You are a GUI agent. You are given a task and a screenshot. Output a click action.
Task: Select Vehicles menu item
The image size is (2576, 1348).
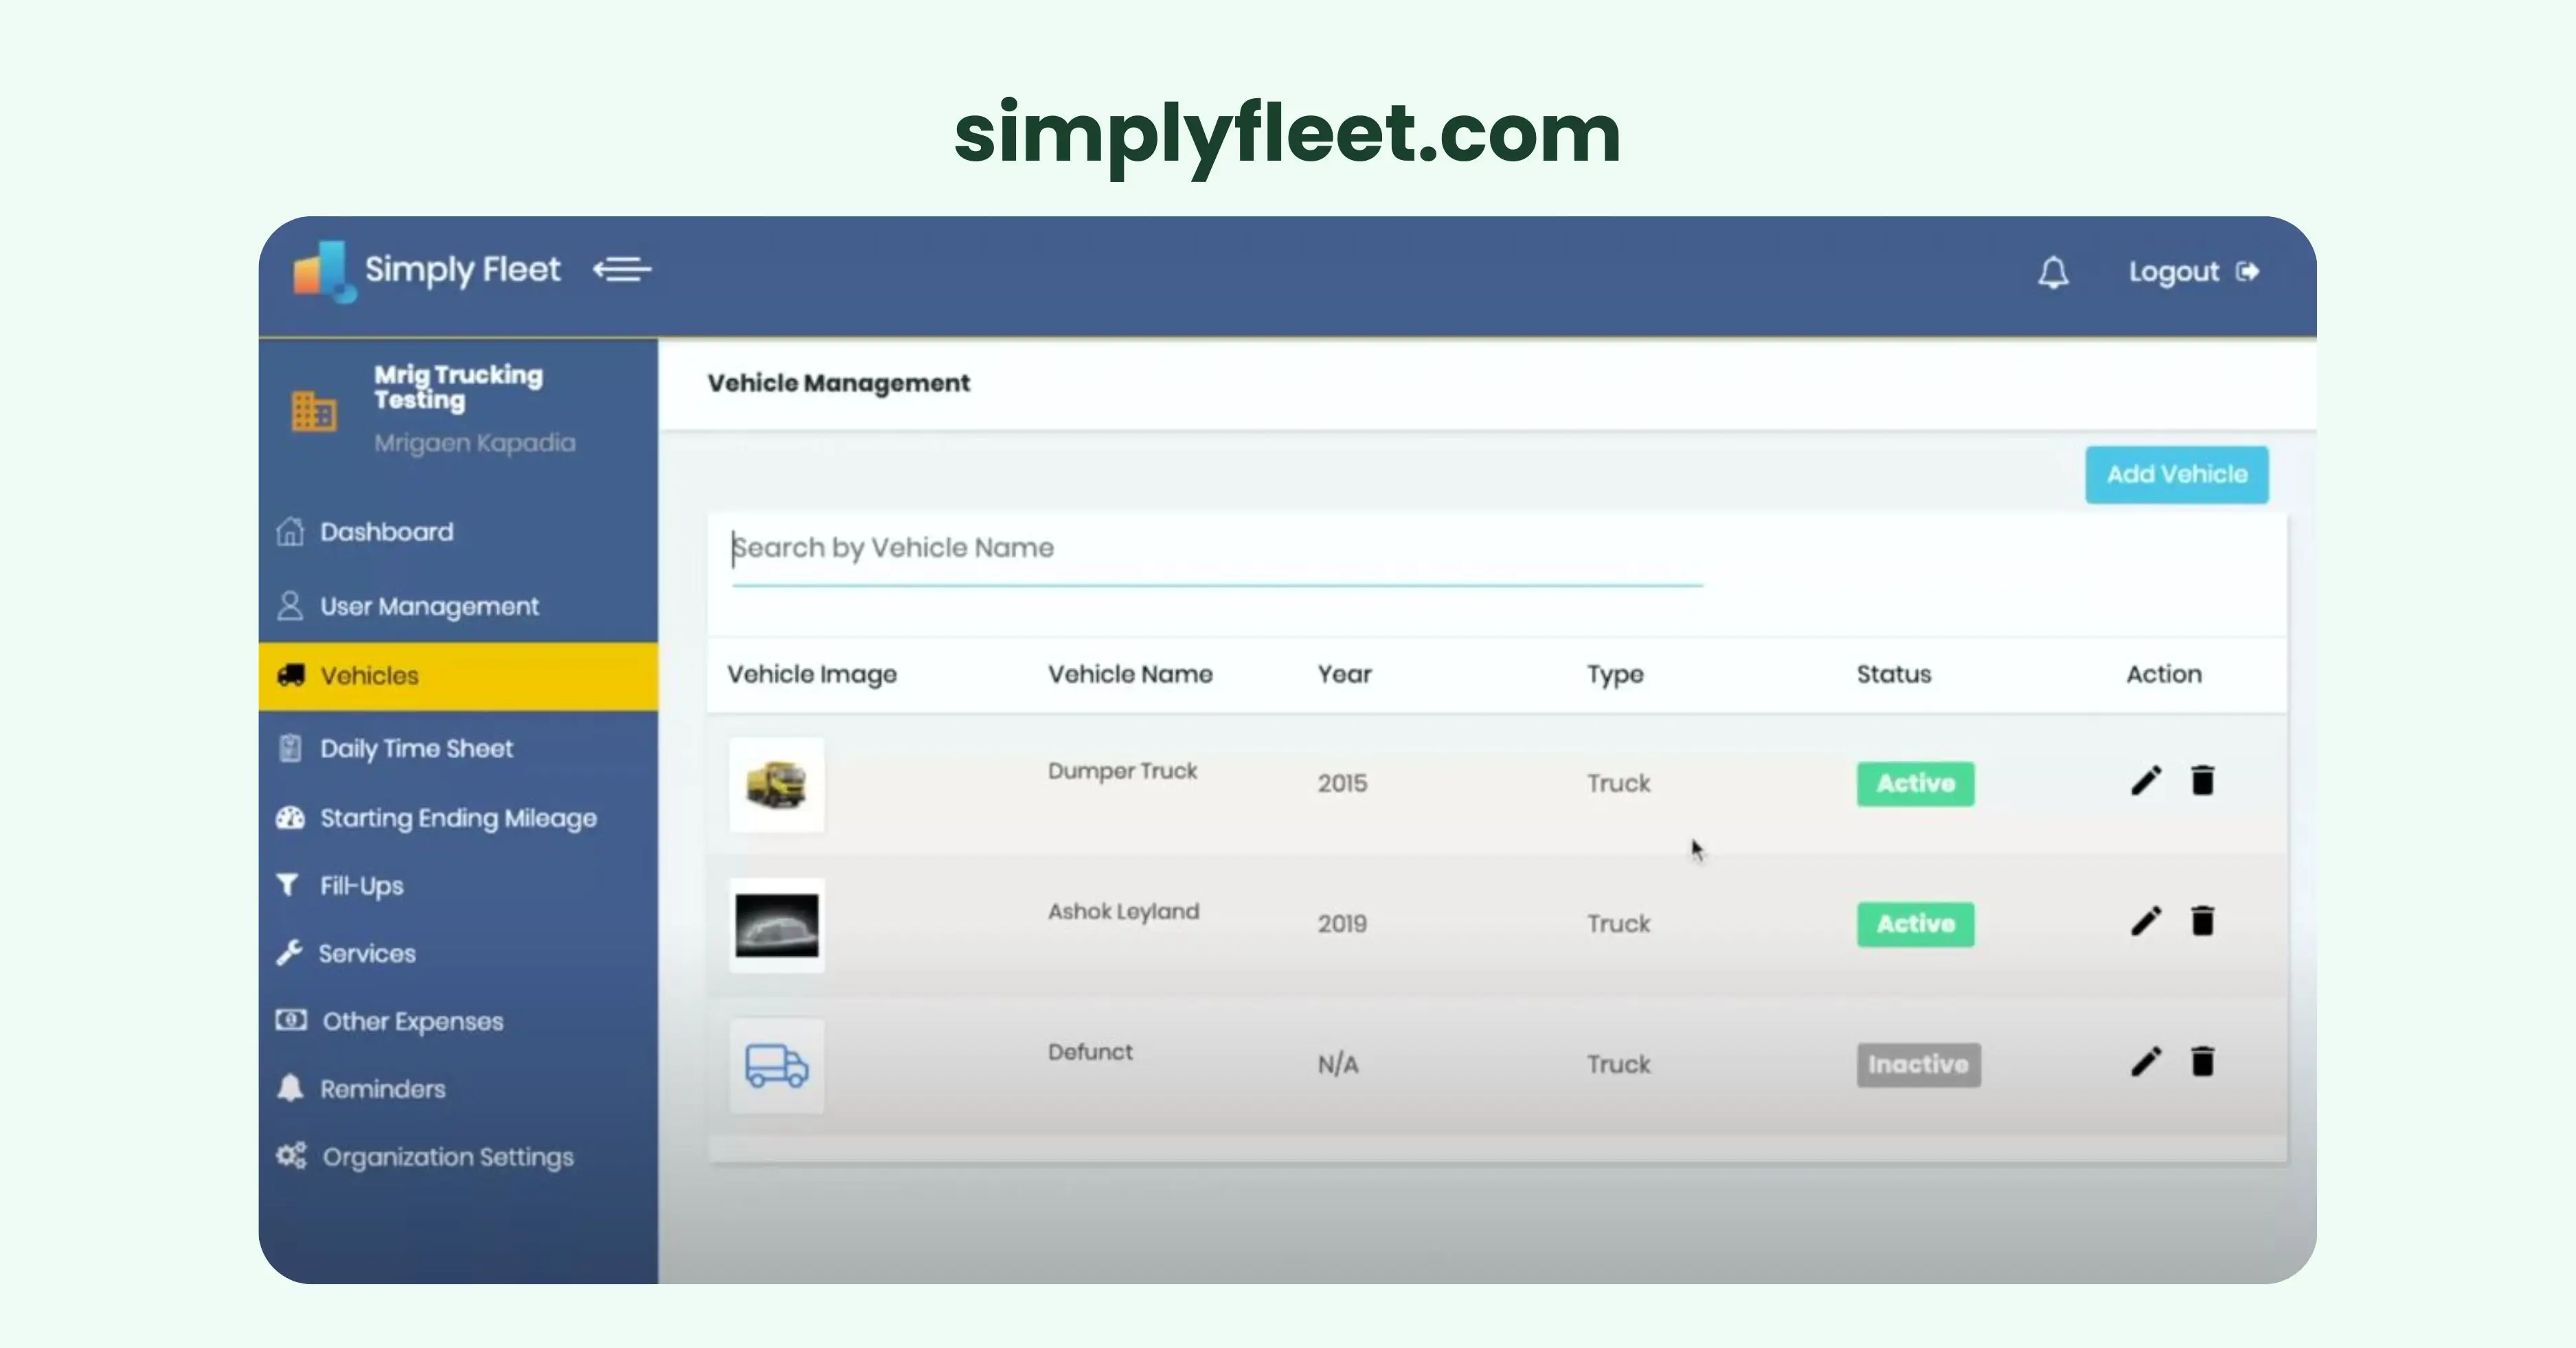[458, 676]
